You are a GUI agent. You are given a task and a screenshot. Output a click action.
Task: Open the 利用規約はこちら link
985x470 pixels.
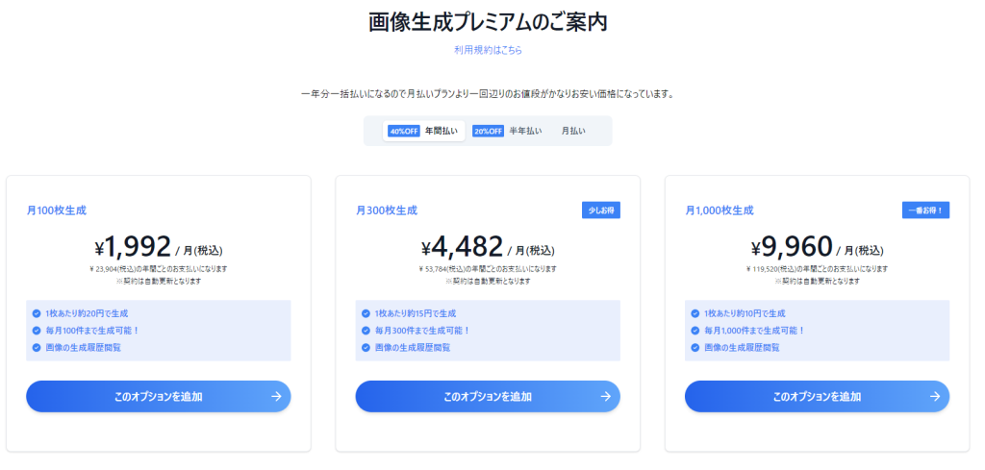(488, 50)
